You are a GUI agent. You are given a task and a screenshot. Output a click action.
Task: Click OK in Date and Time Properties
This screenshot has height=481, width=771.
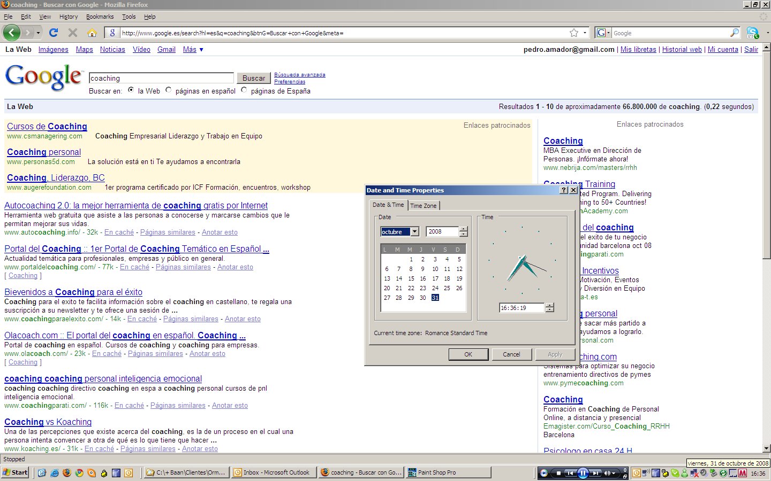click(468, 354)
